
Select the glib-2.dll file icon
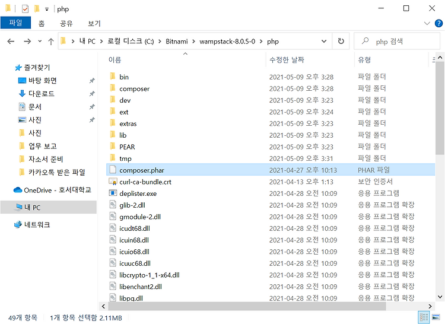click(x=113, y=205)
